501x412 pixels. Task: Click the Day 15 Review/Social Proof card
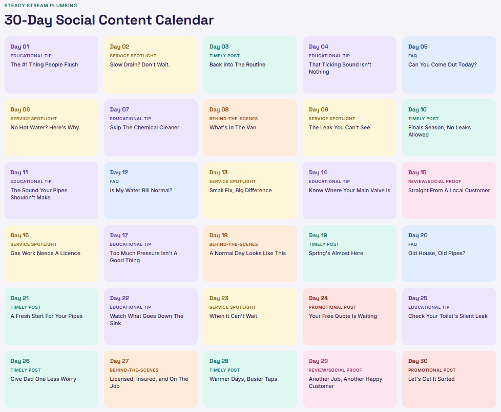[449, 190]
